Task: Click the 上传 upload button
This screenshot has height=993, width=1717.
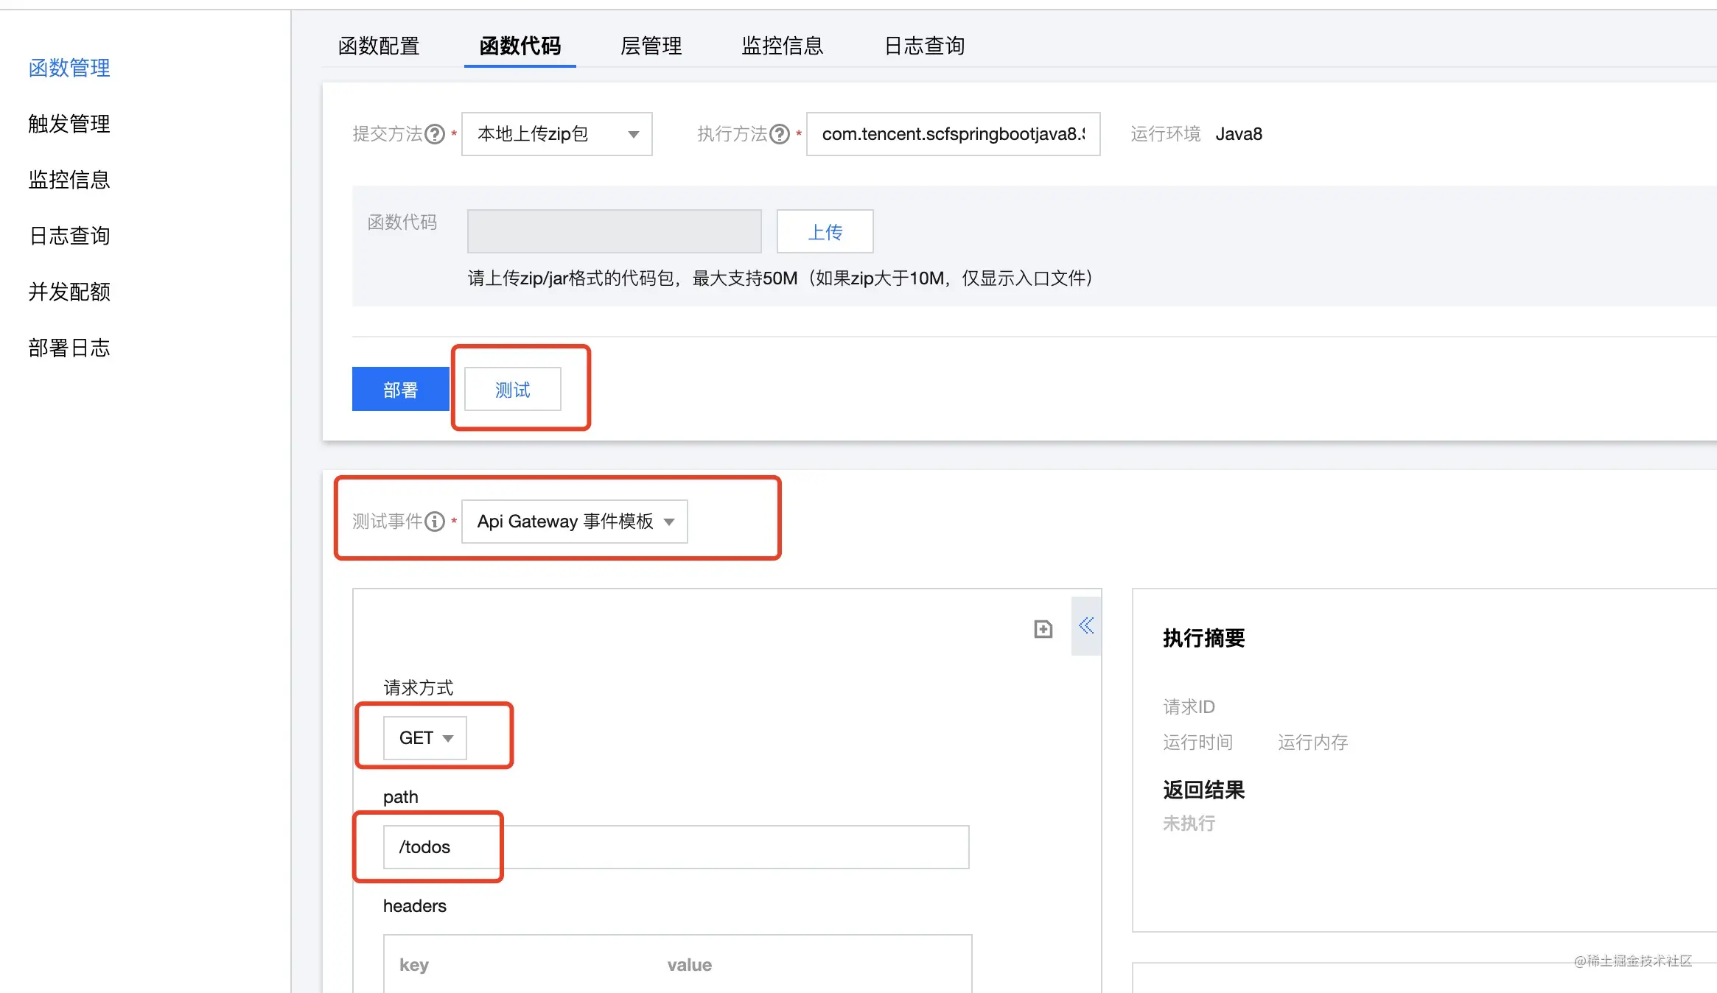Action: coord(825,231)
